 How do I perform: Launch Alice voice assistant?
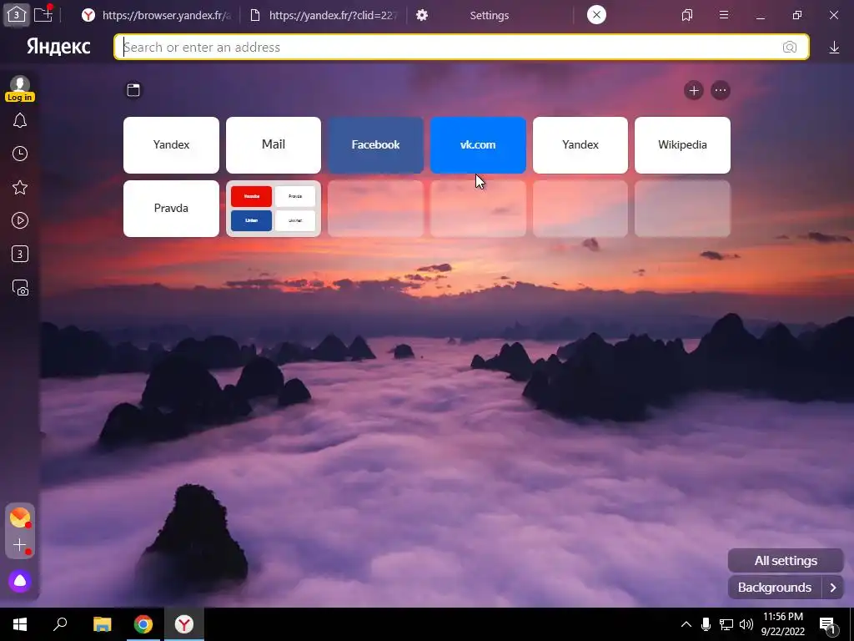20,581
